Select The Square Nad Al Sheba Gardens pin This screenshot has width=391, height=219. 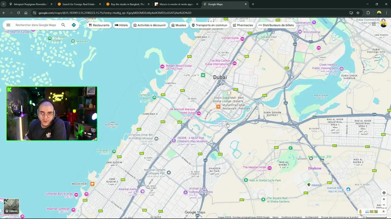click(x=263, y=200)
